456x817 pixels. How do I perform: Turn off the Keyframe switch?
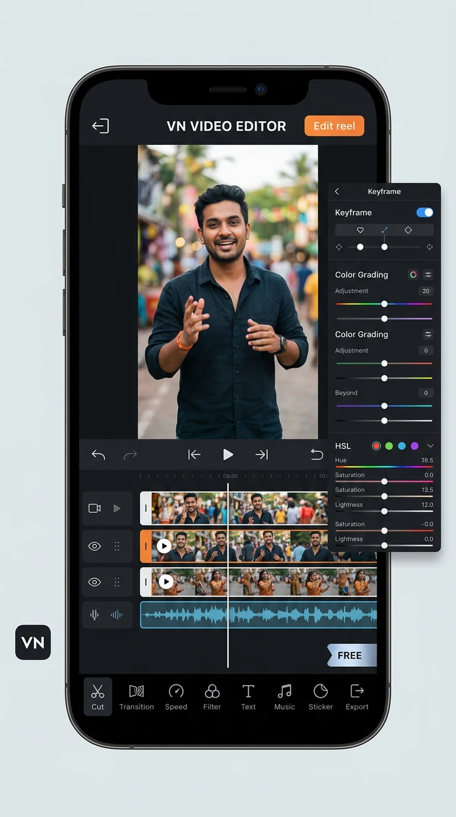pos(425,213)
